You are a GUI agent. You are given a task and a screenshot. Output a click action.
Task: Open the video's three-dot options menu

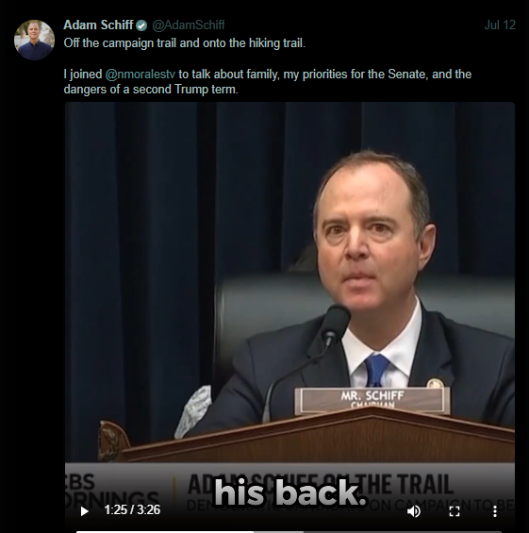point(495,511)
